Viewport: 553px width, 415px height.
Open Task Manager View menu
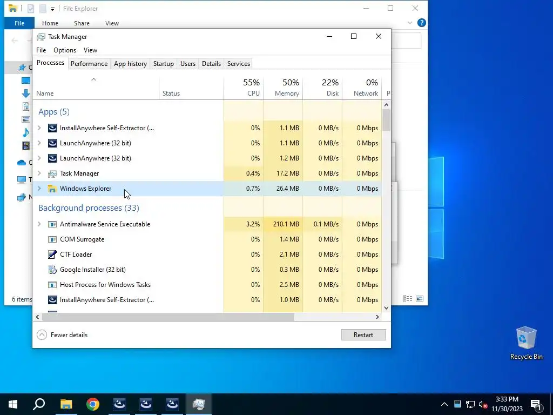(x=90, y=50)
